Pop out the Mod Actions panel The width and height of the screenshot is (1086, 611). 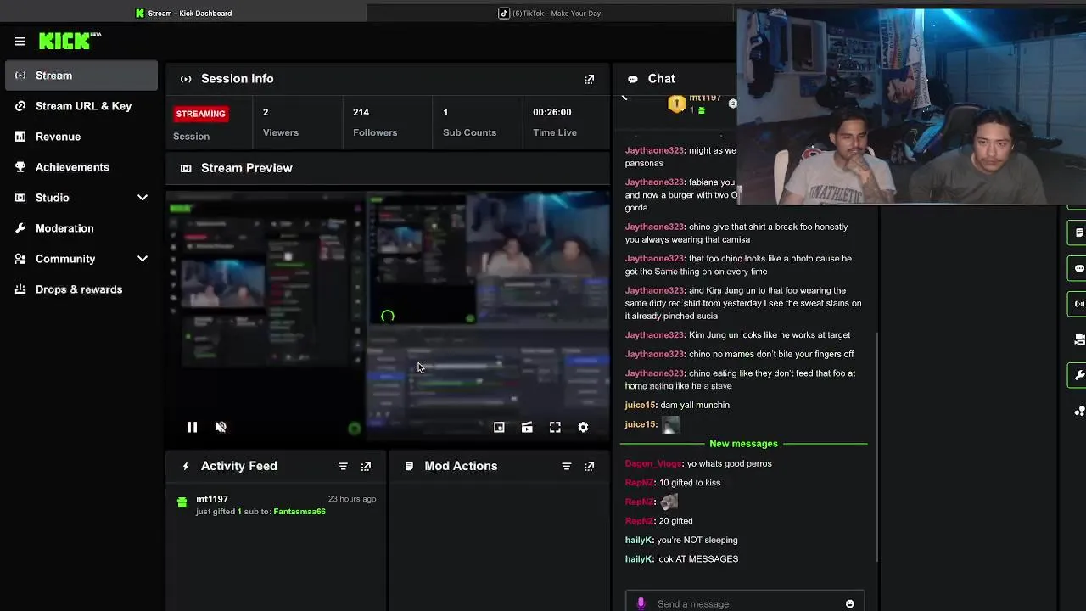[x=589, y=466]
